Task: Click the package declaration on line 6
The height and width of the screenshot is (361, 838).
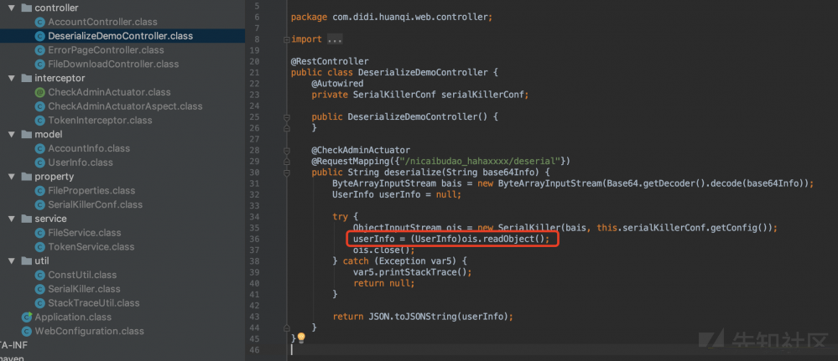Action: point(392,17)
